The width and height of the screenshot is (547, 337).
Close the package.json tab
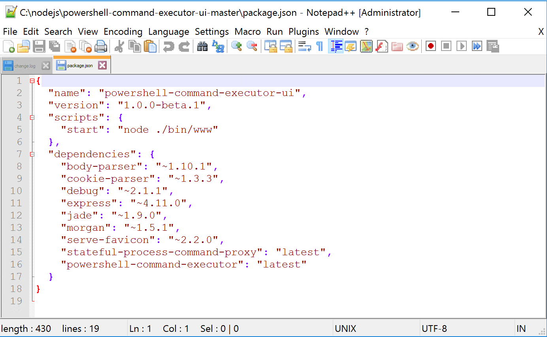[x=102, y=66]
